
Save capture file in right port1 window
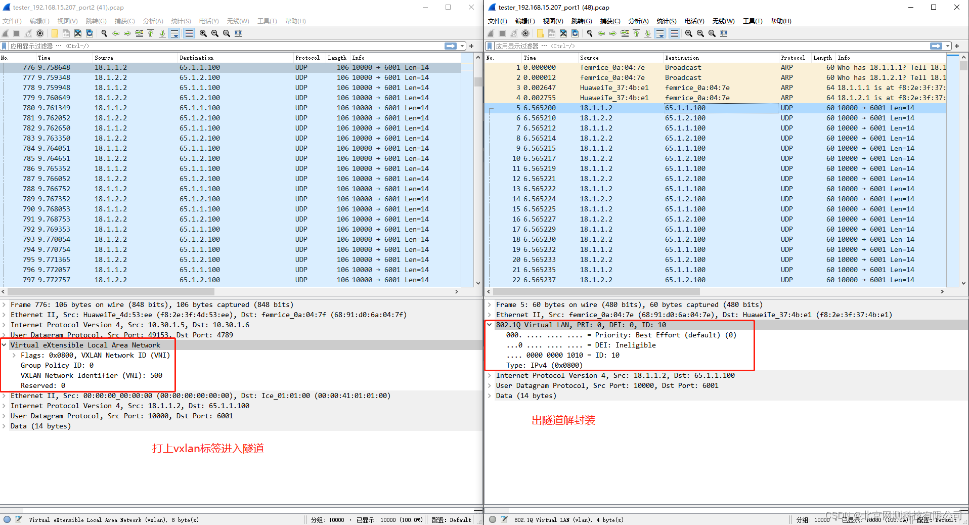[552, 33]
